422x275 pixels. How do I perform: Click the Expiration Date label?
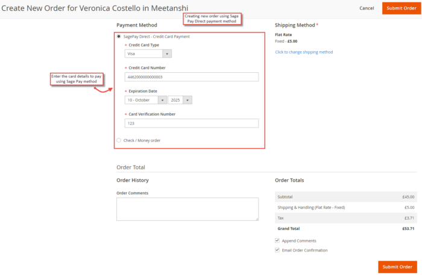[x=143, y=91]
